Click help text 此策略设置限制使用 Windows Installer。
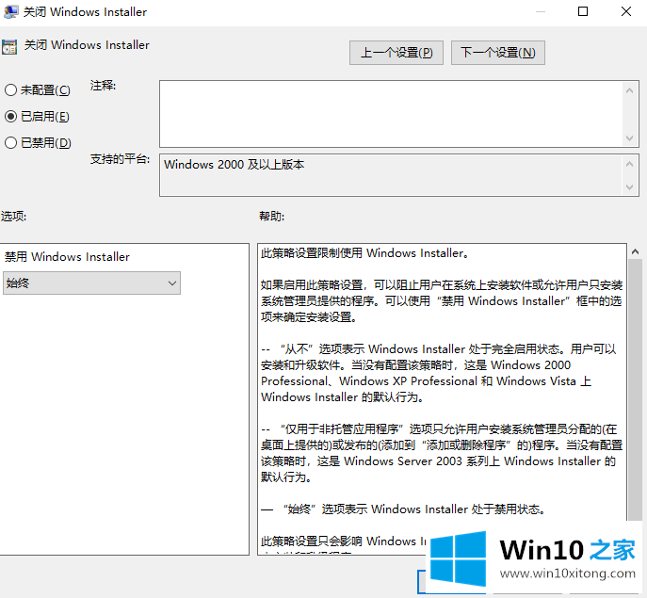 (x=365, y=253)
